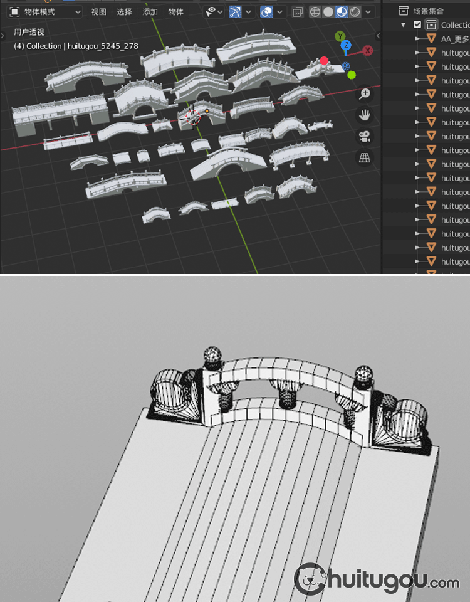The image size is (470, 602).
Task: Click the zoom view magnifier button
Action: pyautogui.click(x=365, y=93)
